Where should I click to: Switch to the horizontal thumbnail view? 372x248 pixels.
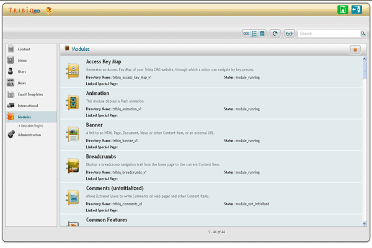click(246, 33)
